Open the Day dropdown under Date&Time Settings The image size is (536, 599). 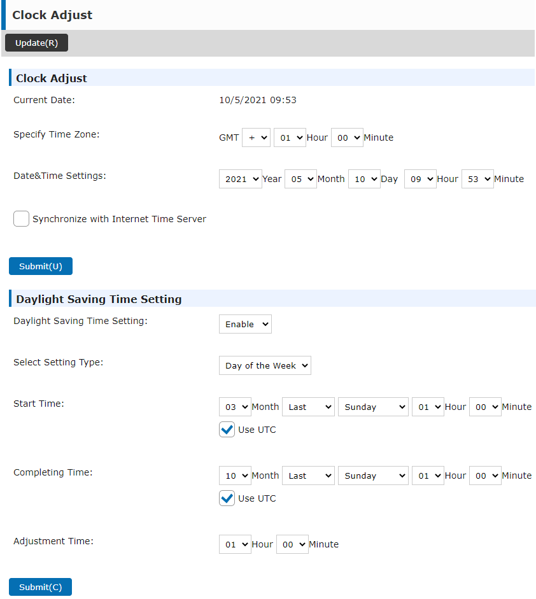(364, 179)
